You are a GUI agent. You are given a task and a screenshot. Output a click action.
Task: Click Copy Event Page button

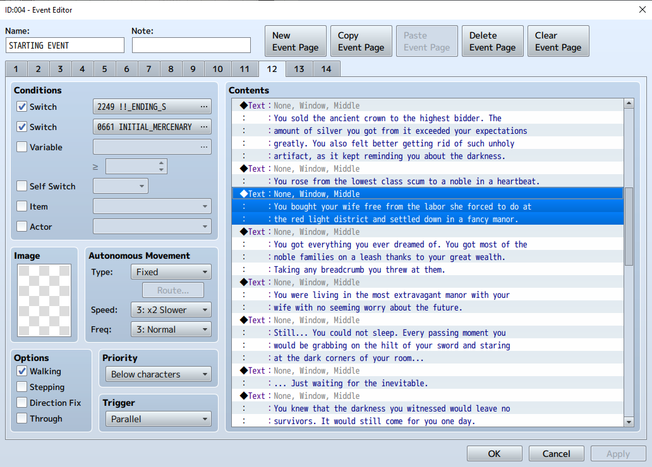click(361, 41)
